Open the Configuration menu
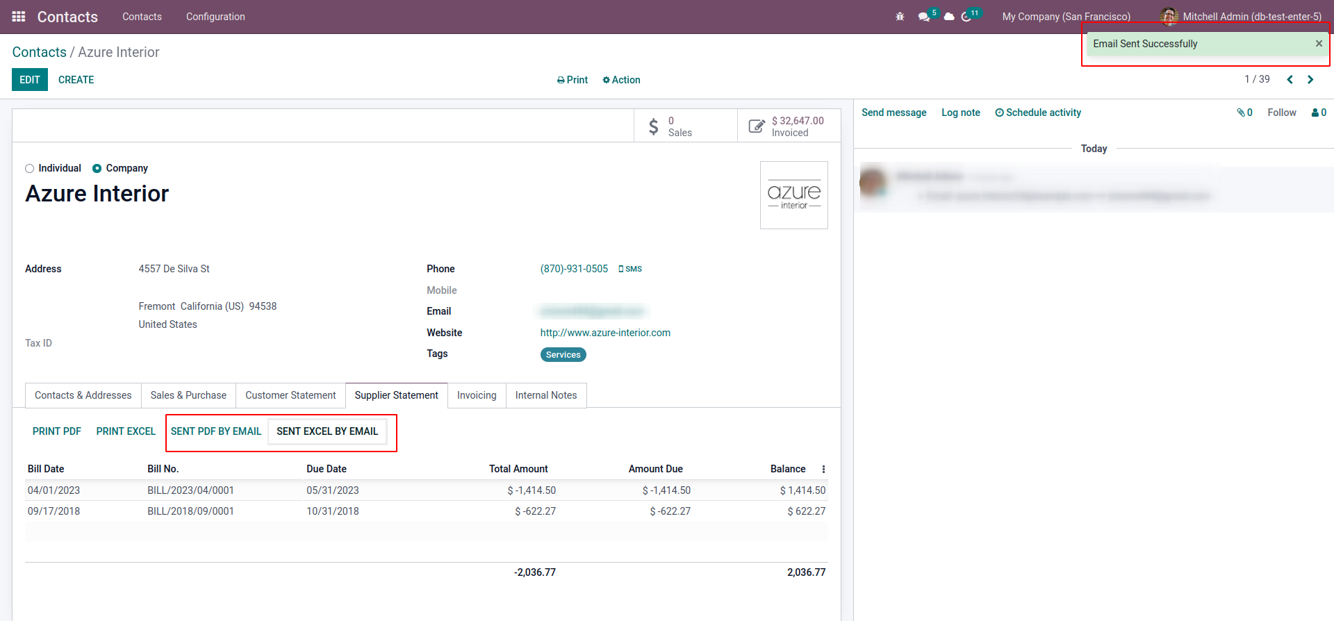This screenshot has height=621, width=1334. [215, 17]
